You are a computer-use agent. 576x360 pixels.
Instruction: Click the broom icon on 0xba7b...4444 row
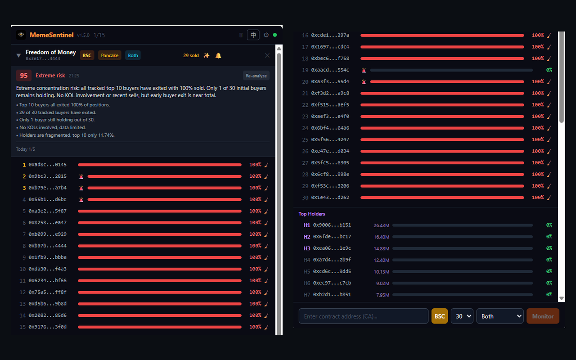pos(266,246)
